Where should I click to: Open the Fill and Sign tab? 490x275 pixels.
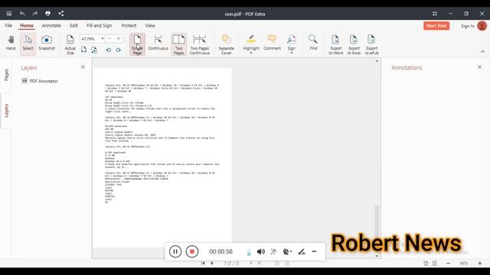click(99, 25)
